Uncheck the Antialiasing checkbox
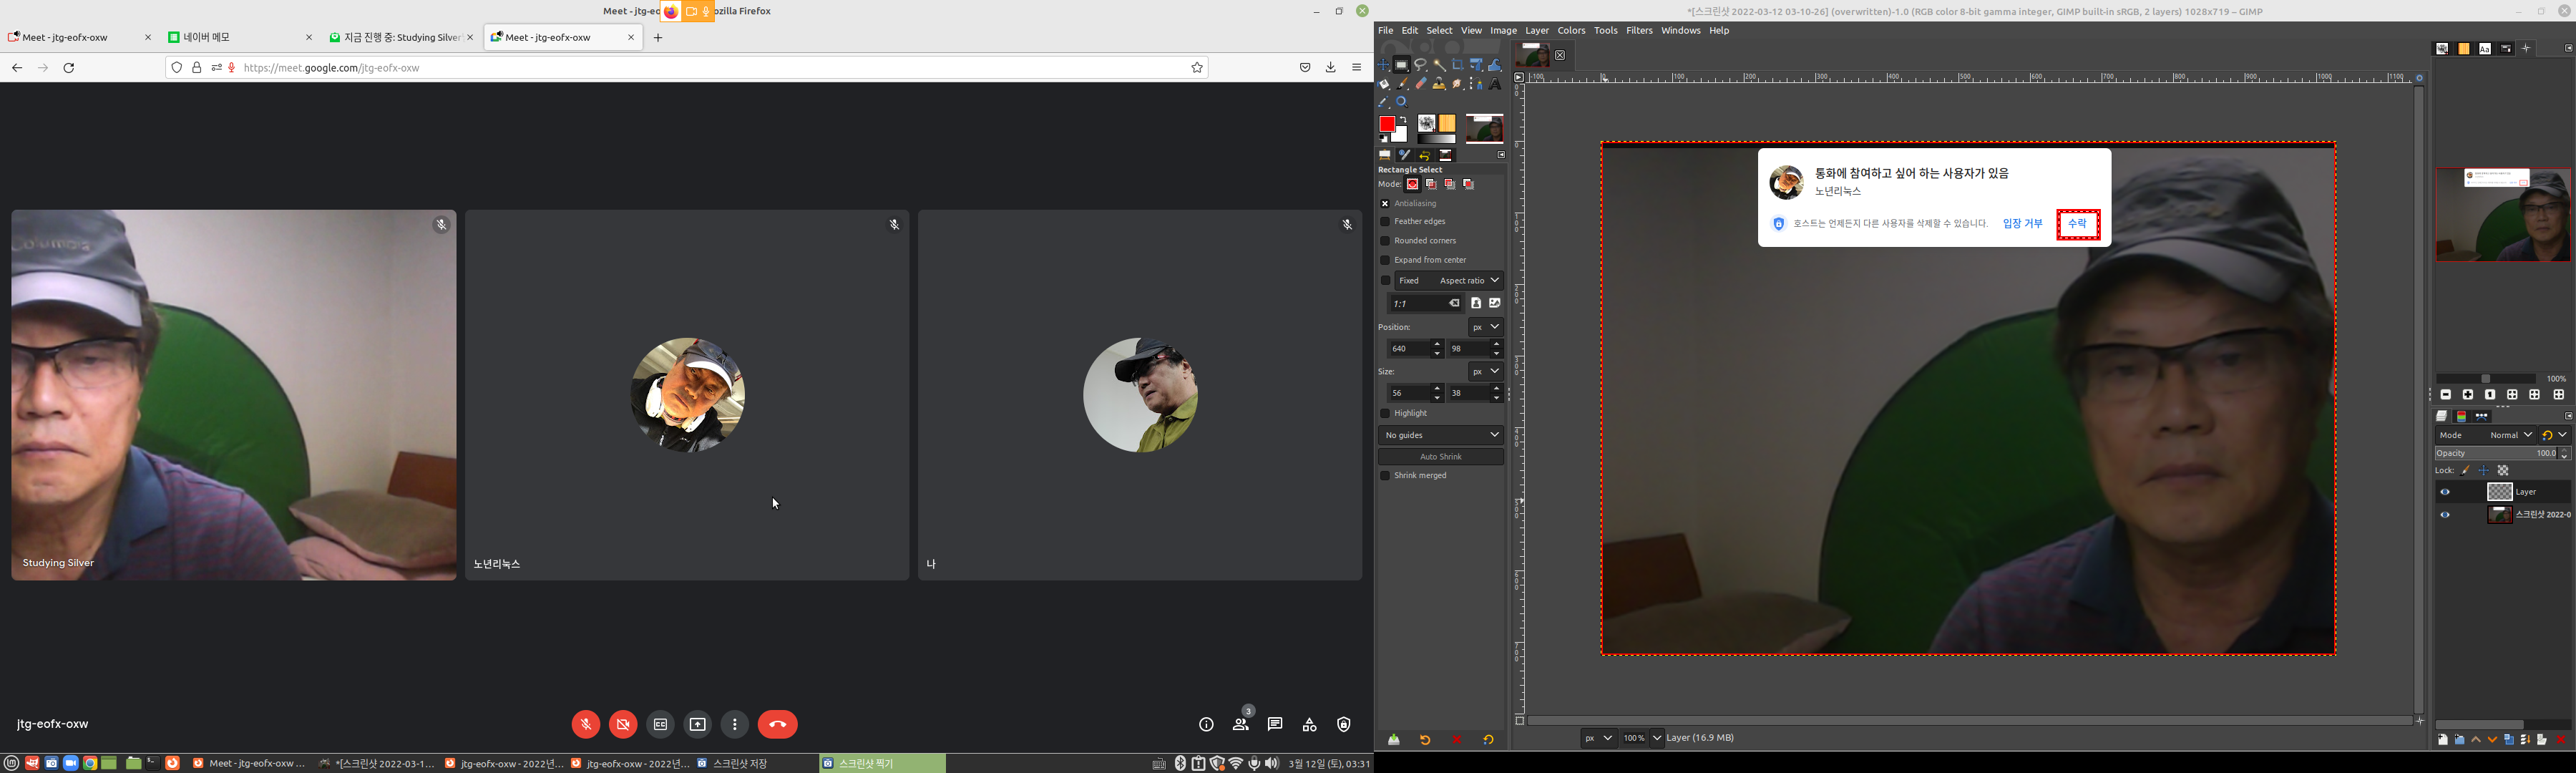Screen dimensions: 2576x773 (x=1385, y=203)
